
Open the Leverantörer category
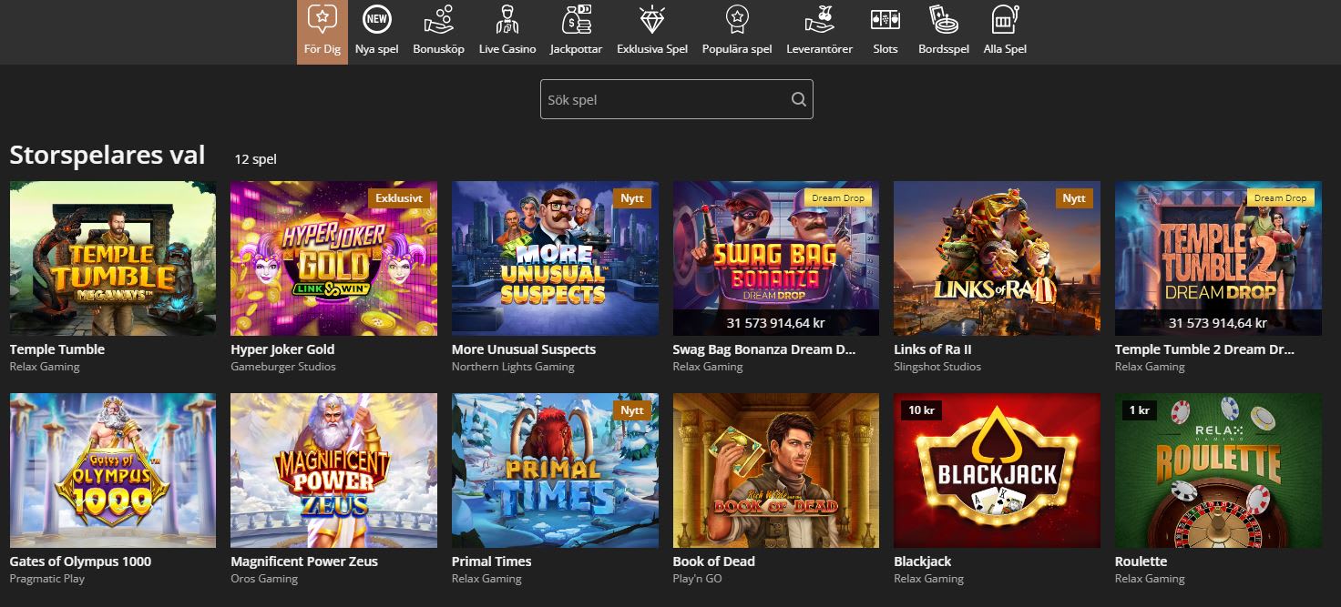tap(820, 32)
